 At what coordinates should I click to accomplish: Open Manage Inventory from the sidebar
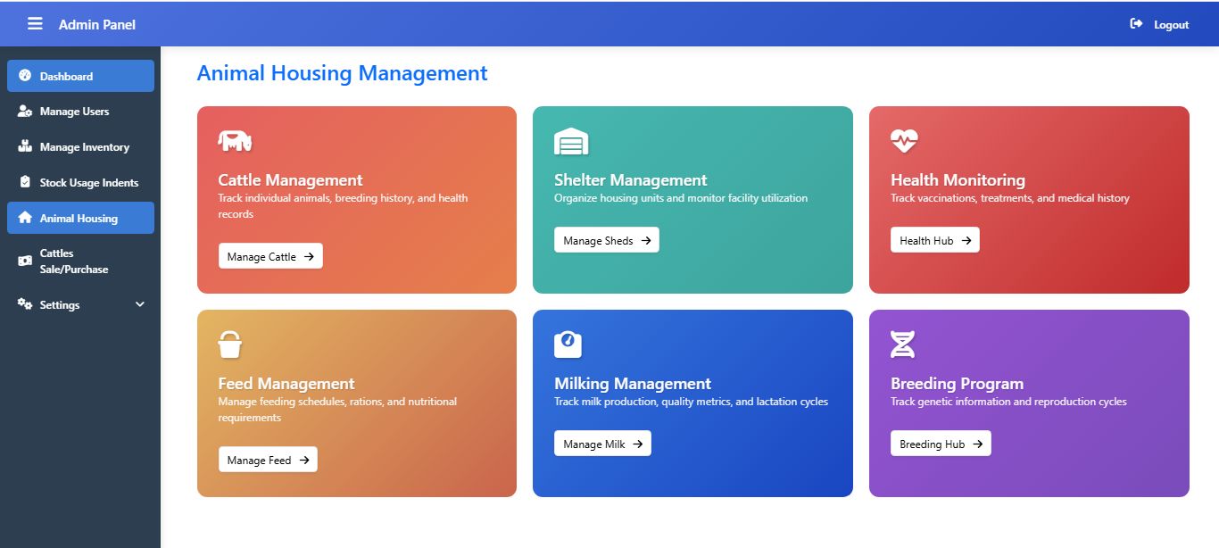[80, 147]
